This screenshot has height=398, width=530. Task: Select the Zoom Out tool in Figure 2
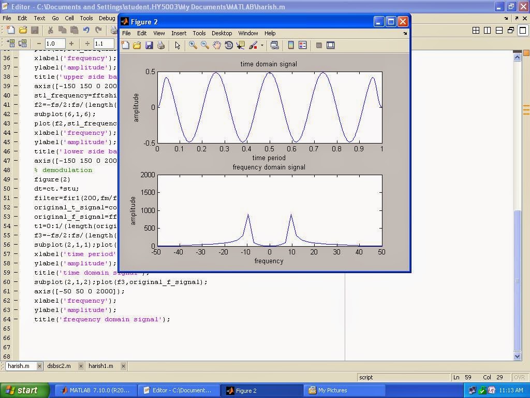(205, 45)
